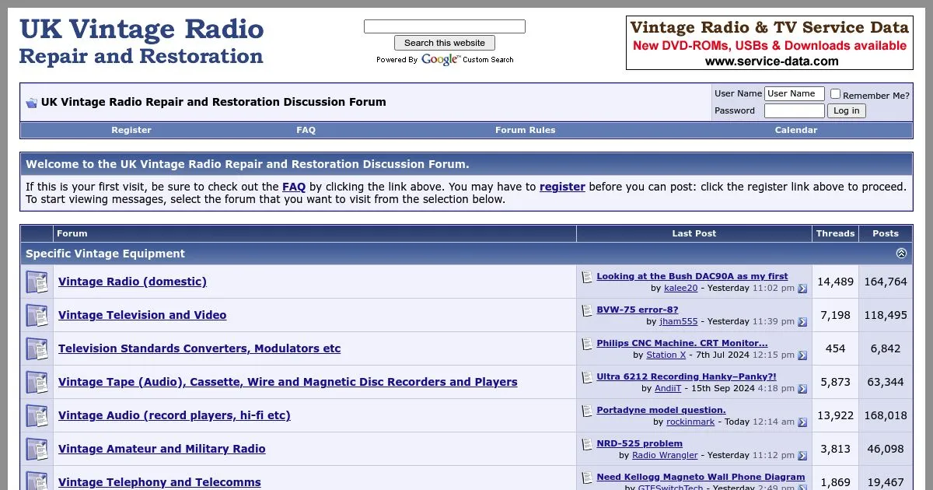Toggle the Remember Me checkbox
The width and height of the screenshot is (933, 490).
click(x=835, y=94)
